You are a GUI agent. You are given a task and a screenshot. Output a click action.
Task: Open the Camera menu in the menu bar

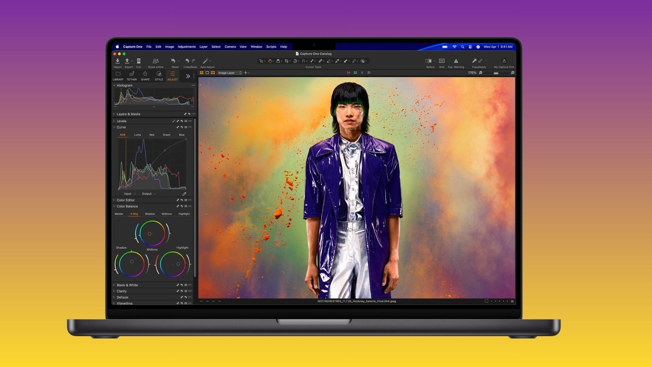click(x=230, y=47)
